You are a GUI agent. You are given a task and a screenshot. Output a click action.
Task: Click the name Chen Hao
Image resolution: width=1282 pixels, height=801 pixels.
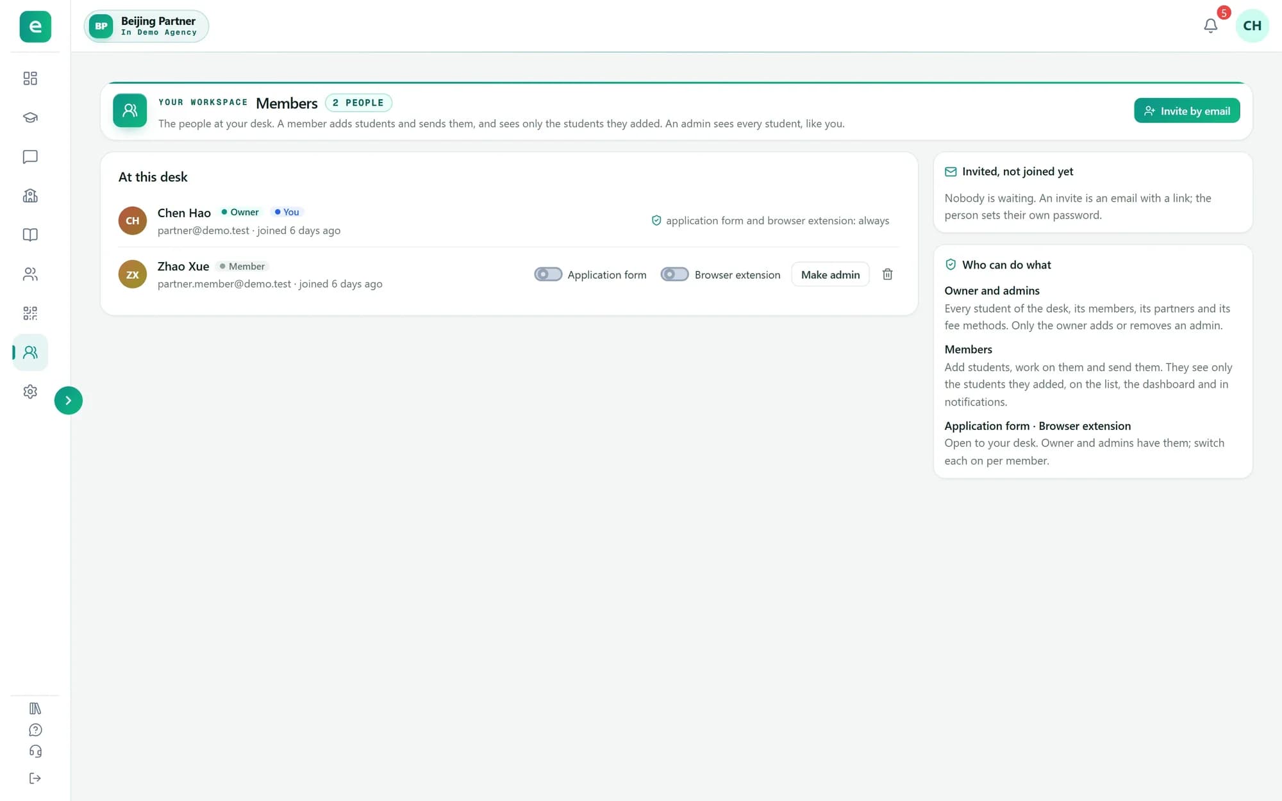[184, 213]
